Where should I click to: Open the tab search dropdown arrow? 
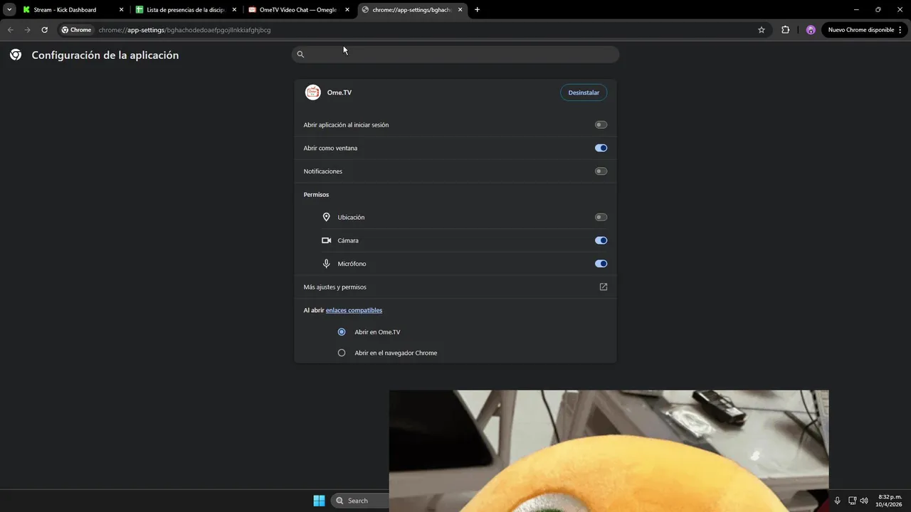coord(9,10)
